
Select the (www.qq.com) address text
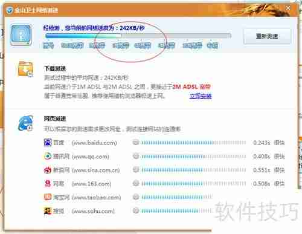(x=91, y=157)
